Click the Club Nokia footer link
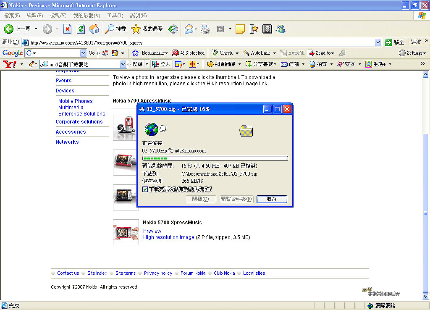Screen dimensions: 430x310 point(224,273)
